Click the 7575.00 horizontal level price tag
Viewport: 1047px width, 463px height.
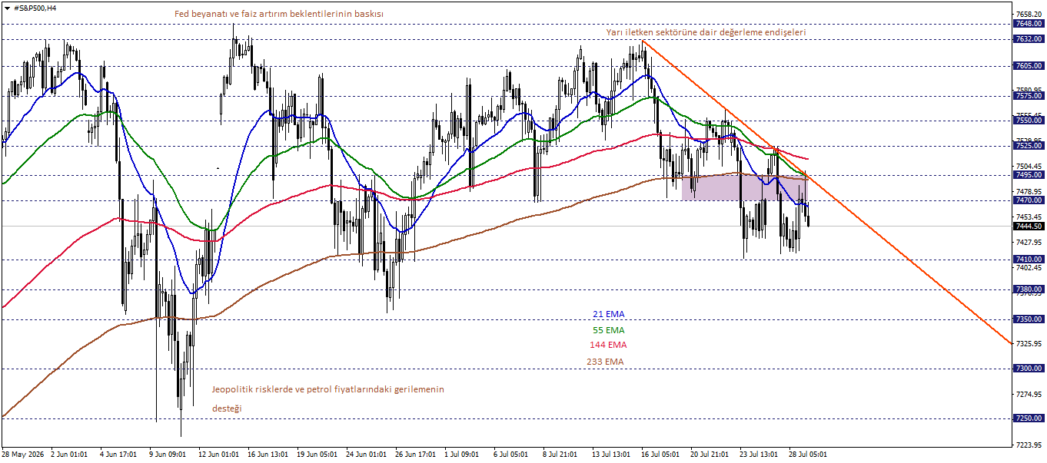coord(1029,96)
